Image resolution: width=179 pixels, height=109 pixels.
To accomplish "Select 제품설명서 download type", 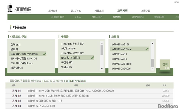I will coord(17,68).
